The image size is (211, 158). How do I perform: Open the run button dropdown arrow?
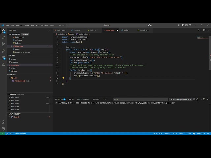click(201, 30)
